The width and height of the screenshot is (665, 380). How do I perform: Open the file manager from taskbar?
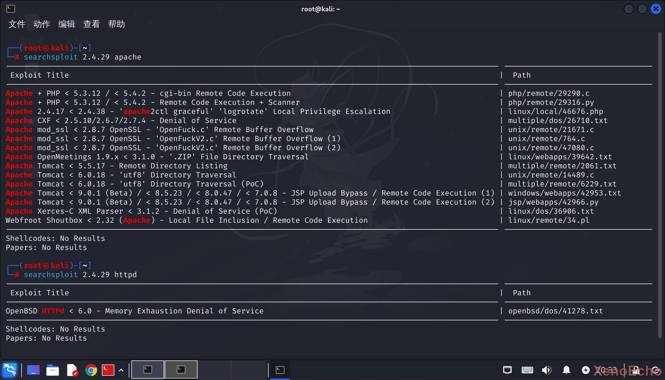click(52, 370)
